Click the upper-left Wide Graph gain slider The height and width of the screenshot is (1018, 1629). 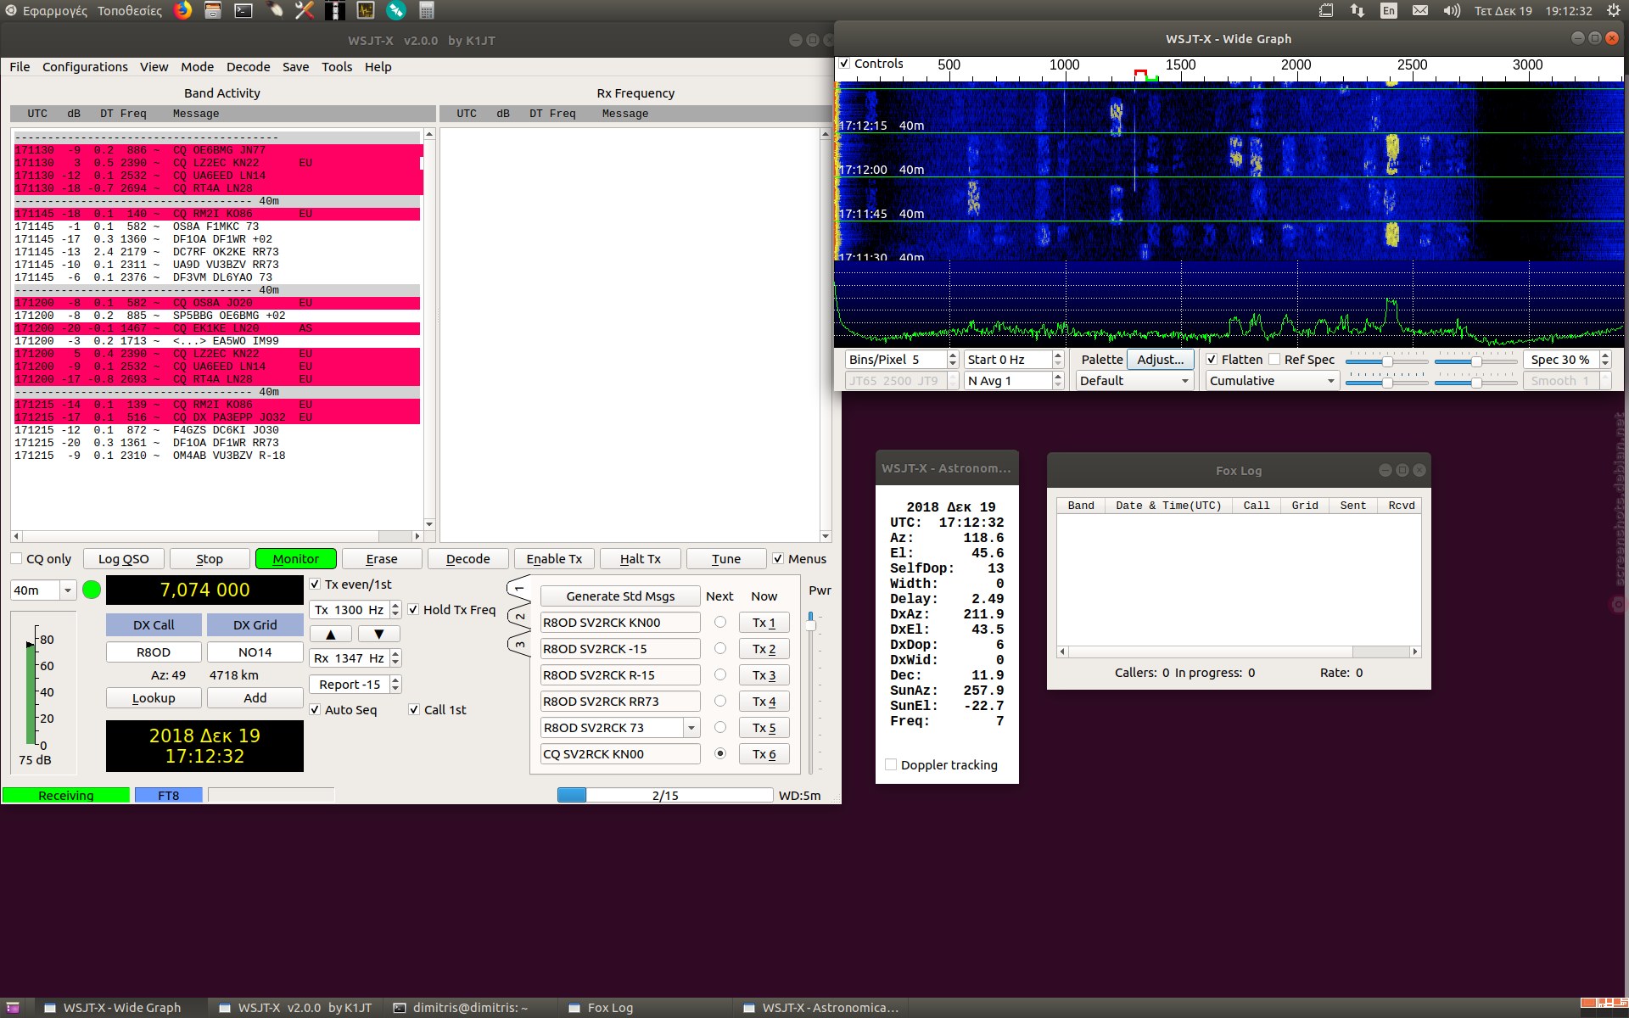[x=1387, y=361]
